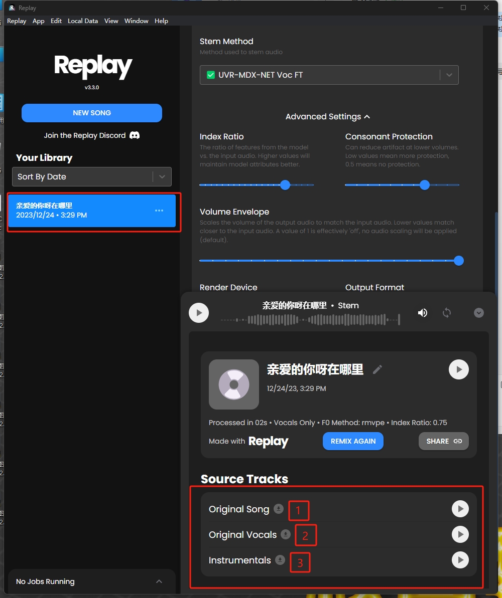Collapse the Advanced Settings section
502x598 pixels.
[x=328, y=117]
